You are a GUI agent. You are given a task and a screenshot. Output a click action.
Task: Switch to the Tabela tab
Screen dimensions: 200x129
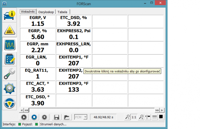coord(63,12)
